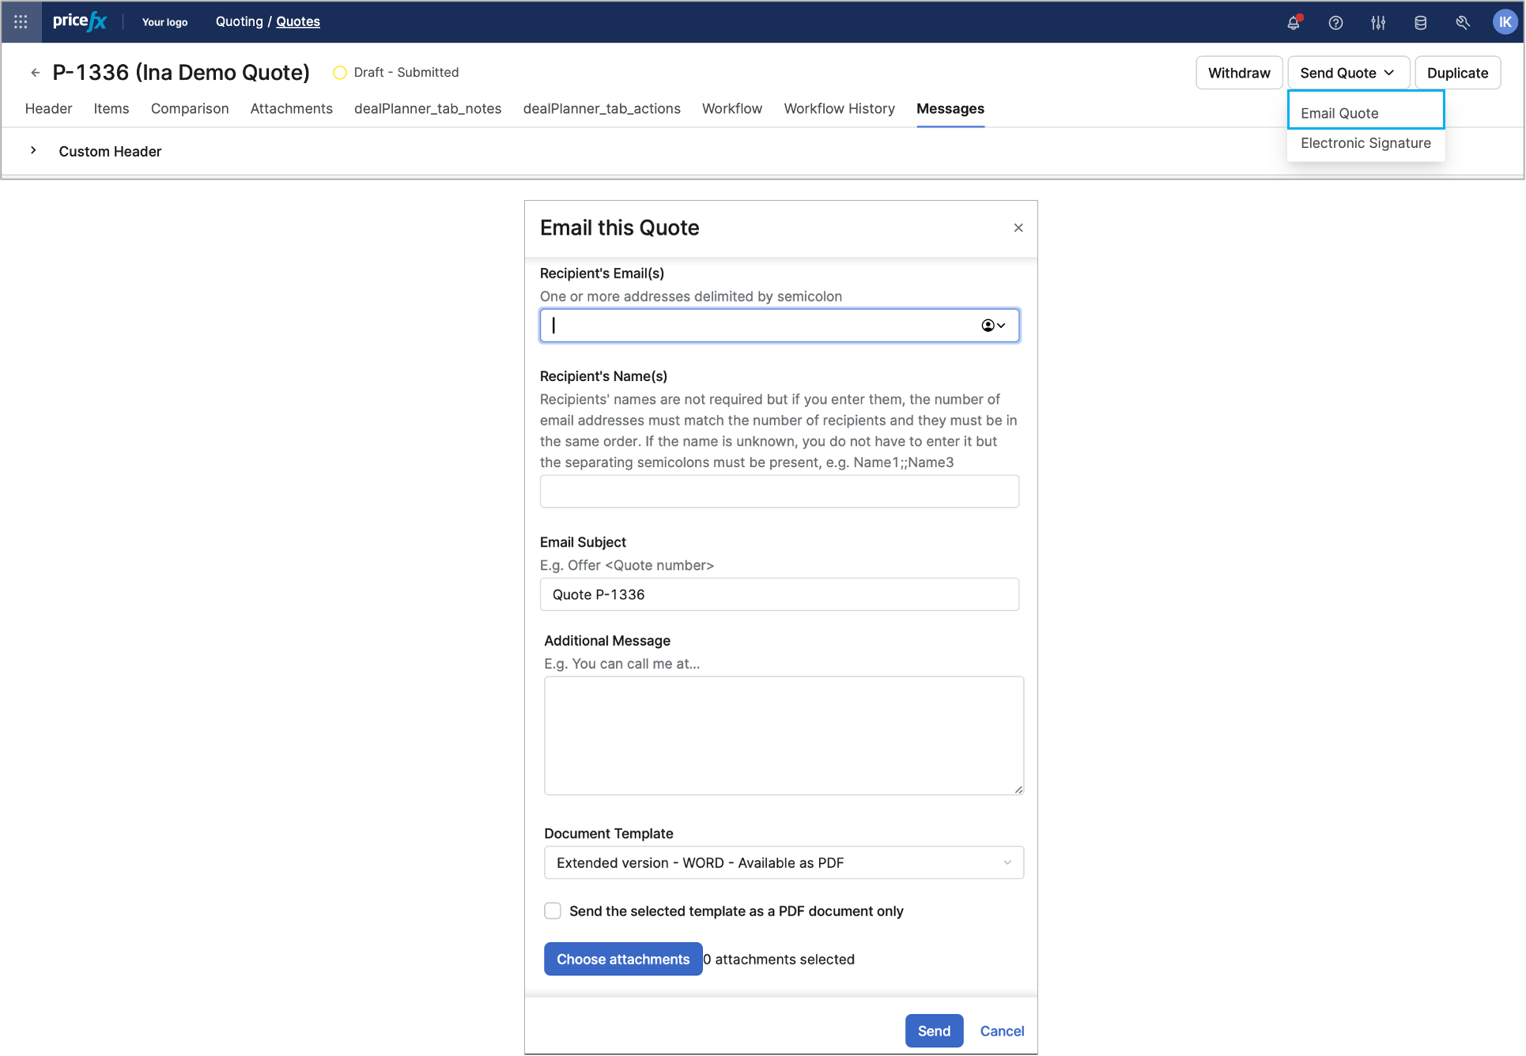Open the database stack icon
Viewport: 1526px width, 1056px height.
1420,22
